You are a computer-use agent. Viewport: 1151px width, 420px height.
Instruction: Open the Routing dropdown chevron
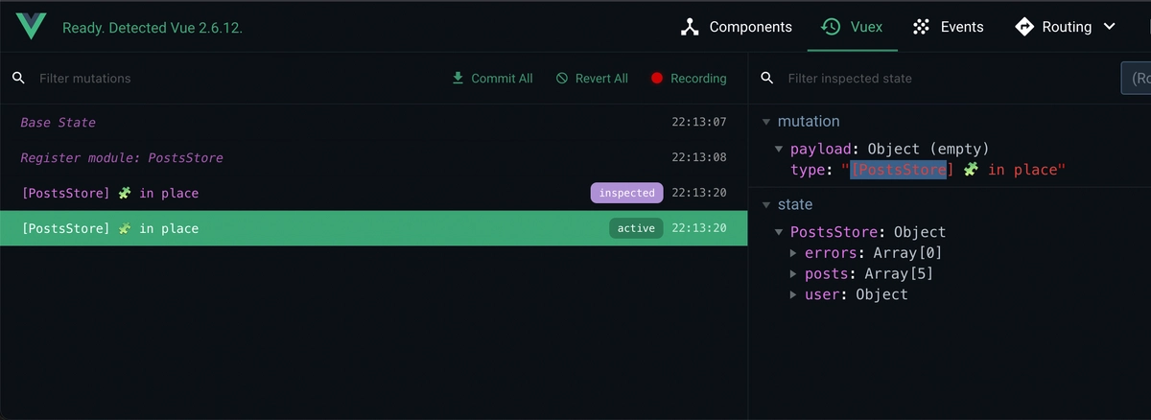click(1110, 27)
